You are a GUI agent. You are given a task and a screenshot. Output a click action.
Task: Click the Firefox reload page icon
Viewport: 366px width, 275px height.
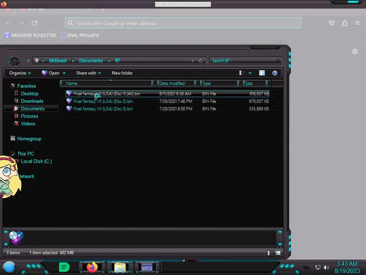[34, 23]
